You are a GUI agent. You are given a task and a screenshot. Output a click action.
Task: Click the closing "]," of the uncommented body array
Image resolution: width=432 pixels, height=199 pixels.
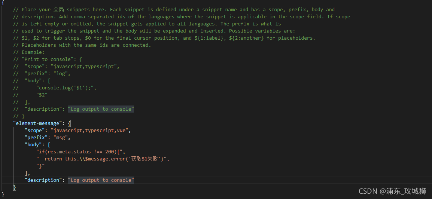27,173
